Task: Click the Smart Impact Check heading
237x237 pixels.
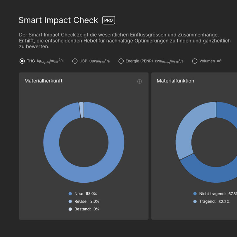Action: point(58,20)
